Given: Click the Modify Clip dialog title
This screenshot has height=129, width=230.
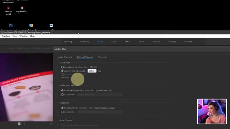Looking at the screenshot, I should [60, 49].
